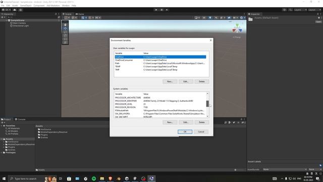Viewport: 323px width, 182px height.
Task: Open the Edit menu
Action: pos(8,6)
